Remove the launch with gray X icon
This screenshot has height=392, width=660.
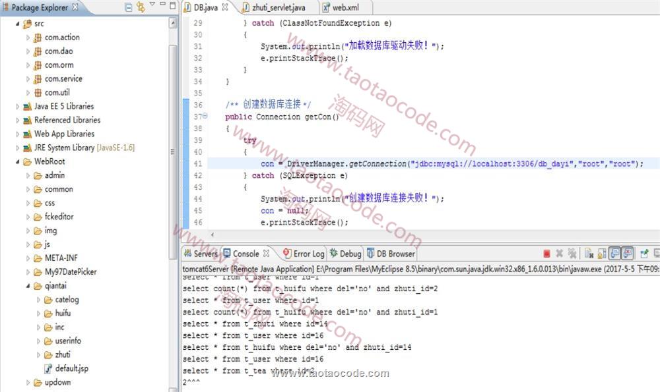tap(559, 254)
